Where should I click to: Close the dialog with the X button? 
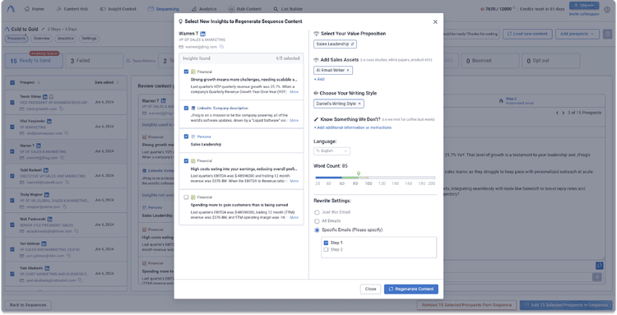click(435, 22)
